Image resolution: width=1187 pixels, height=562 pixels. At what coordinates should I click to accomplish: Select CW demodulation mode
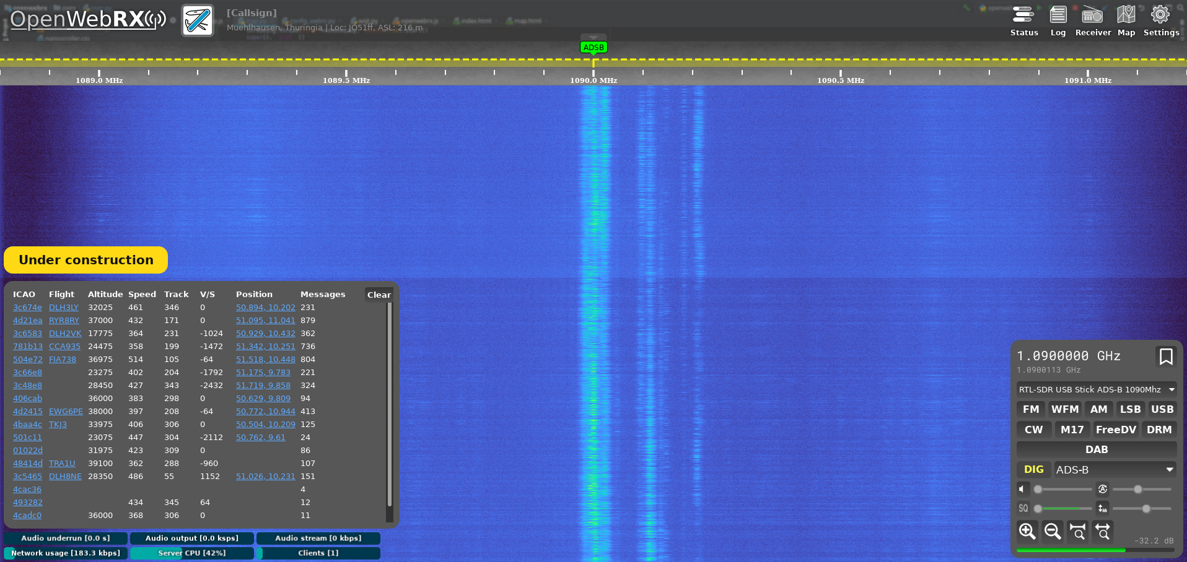[1033, 430]
